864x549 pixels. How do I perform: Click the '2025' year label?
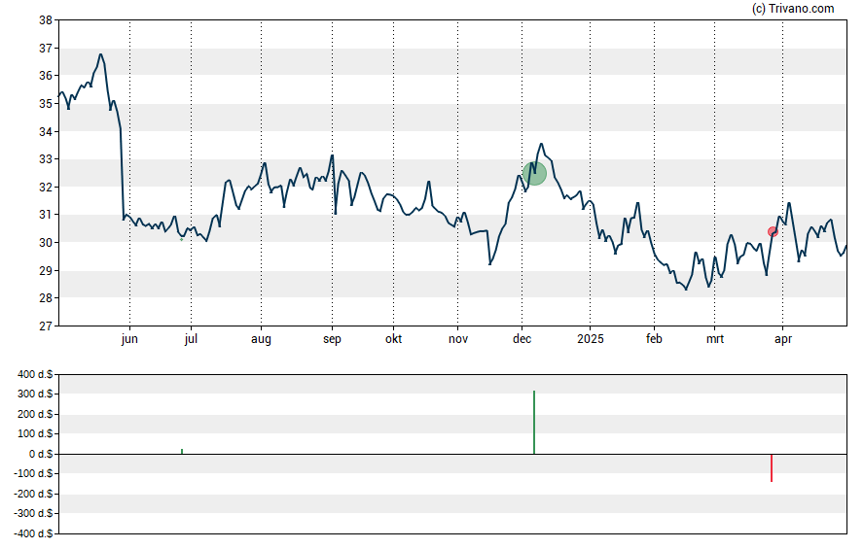click(591, 339)
